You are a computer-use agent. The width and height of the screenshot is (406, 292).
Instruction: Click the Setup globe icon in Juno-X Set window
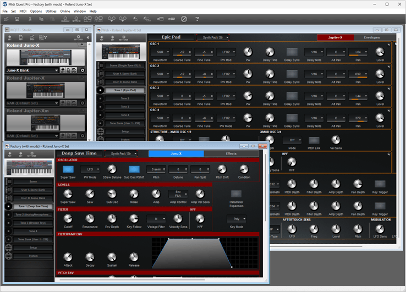click(x=9, y=247)
